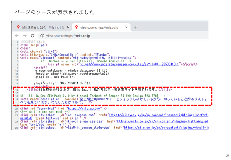The height and width of the screenshot is (160, 231).
Task: Click the Mils tab favicon pin icon
Action: tap(18, 27)
